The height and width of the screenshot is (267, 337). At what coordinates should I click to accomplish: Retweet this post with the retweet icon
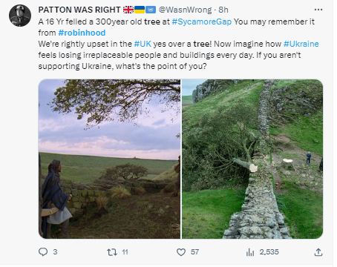112,252
